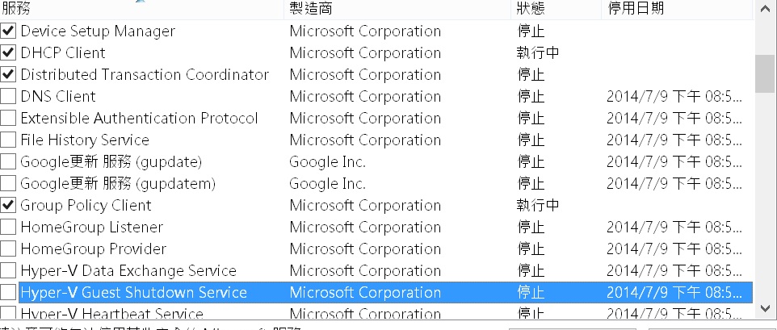Check Hyper-V Guest Shutdown Service box
The height and width of the screenshot is (330, 777).
8,292
